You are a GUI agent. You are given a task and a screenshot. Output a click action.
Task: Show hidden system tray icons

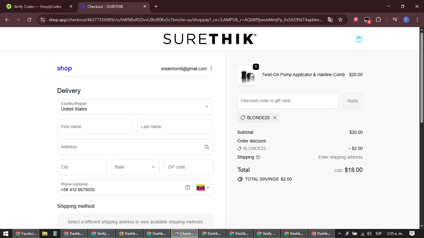point(339,233)
